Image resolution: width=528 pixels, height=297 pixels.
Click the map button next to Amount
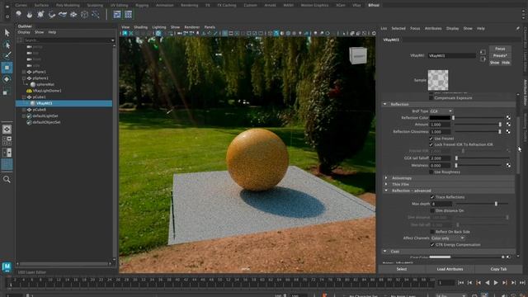[x=508, y=125]
